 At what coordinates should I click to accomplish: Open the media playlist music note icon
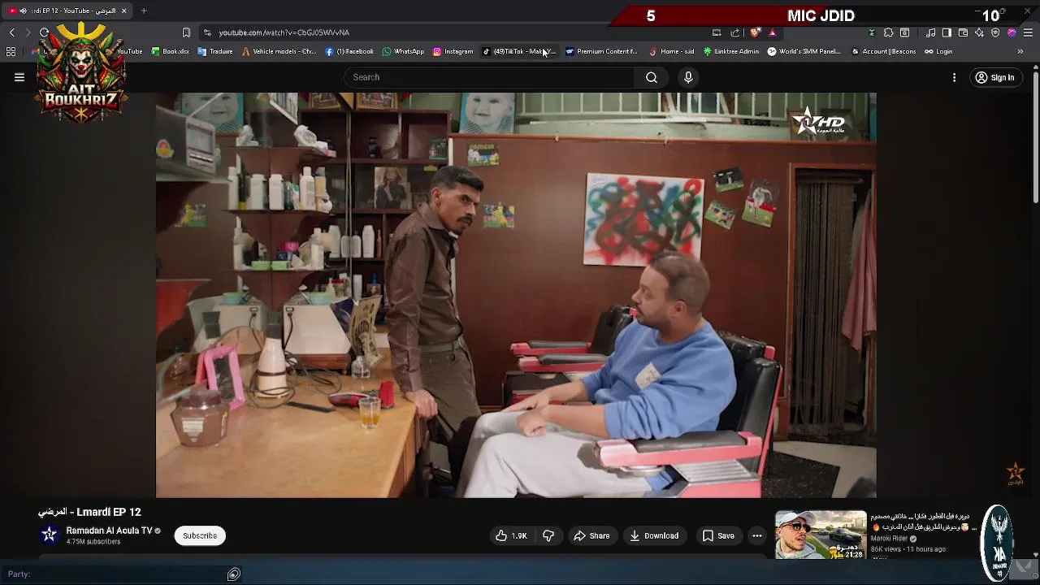(930, 32)
